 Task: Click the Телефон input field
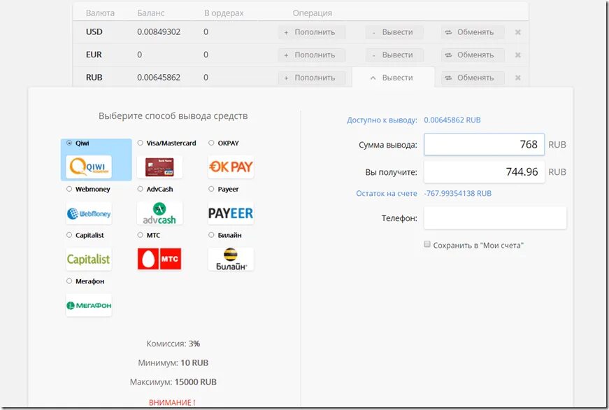tap(495, 218)
